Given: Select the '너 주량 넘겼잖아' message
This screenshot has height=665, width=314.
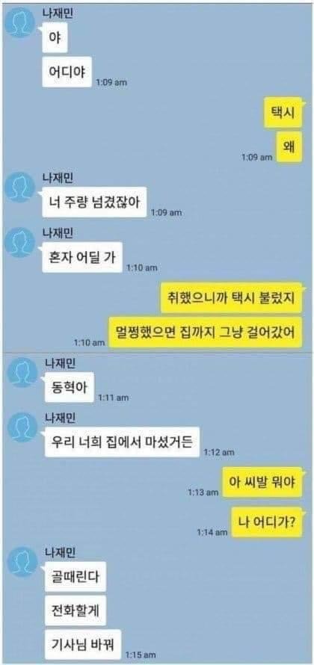Looking at the screenshot, I should click(x=94, y=202).
